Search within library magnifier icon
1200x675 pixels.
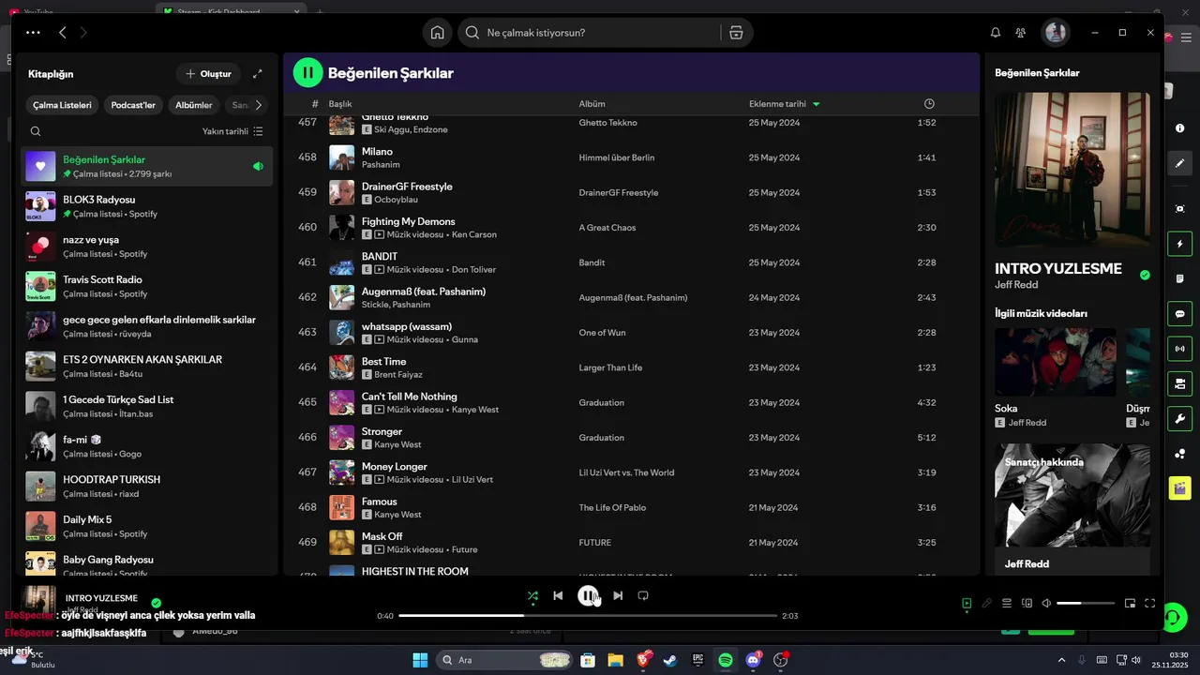pyautogui.click(x=36, y=132)
